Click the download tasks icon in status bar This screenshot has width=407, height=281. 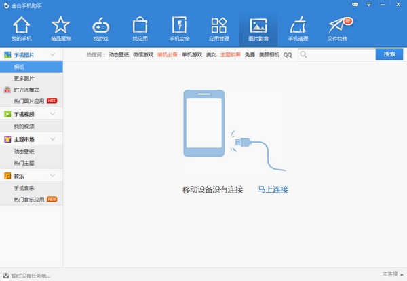coord(6,276)
